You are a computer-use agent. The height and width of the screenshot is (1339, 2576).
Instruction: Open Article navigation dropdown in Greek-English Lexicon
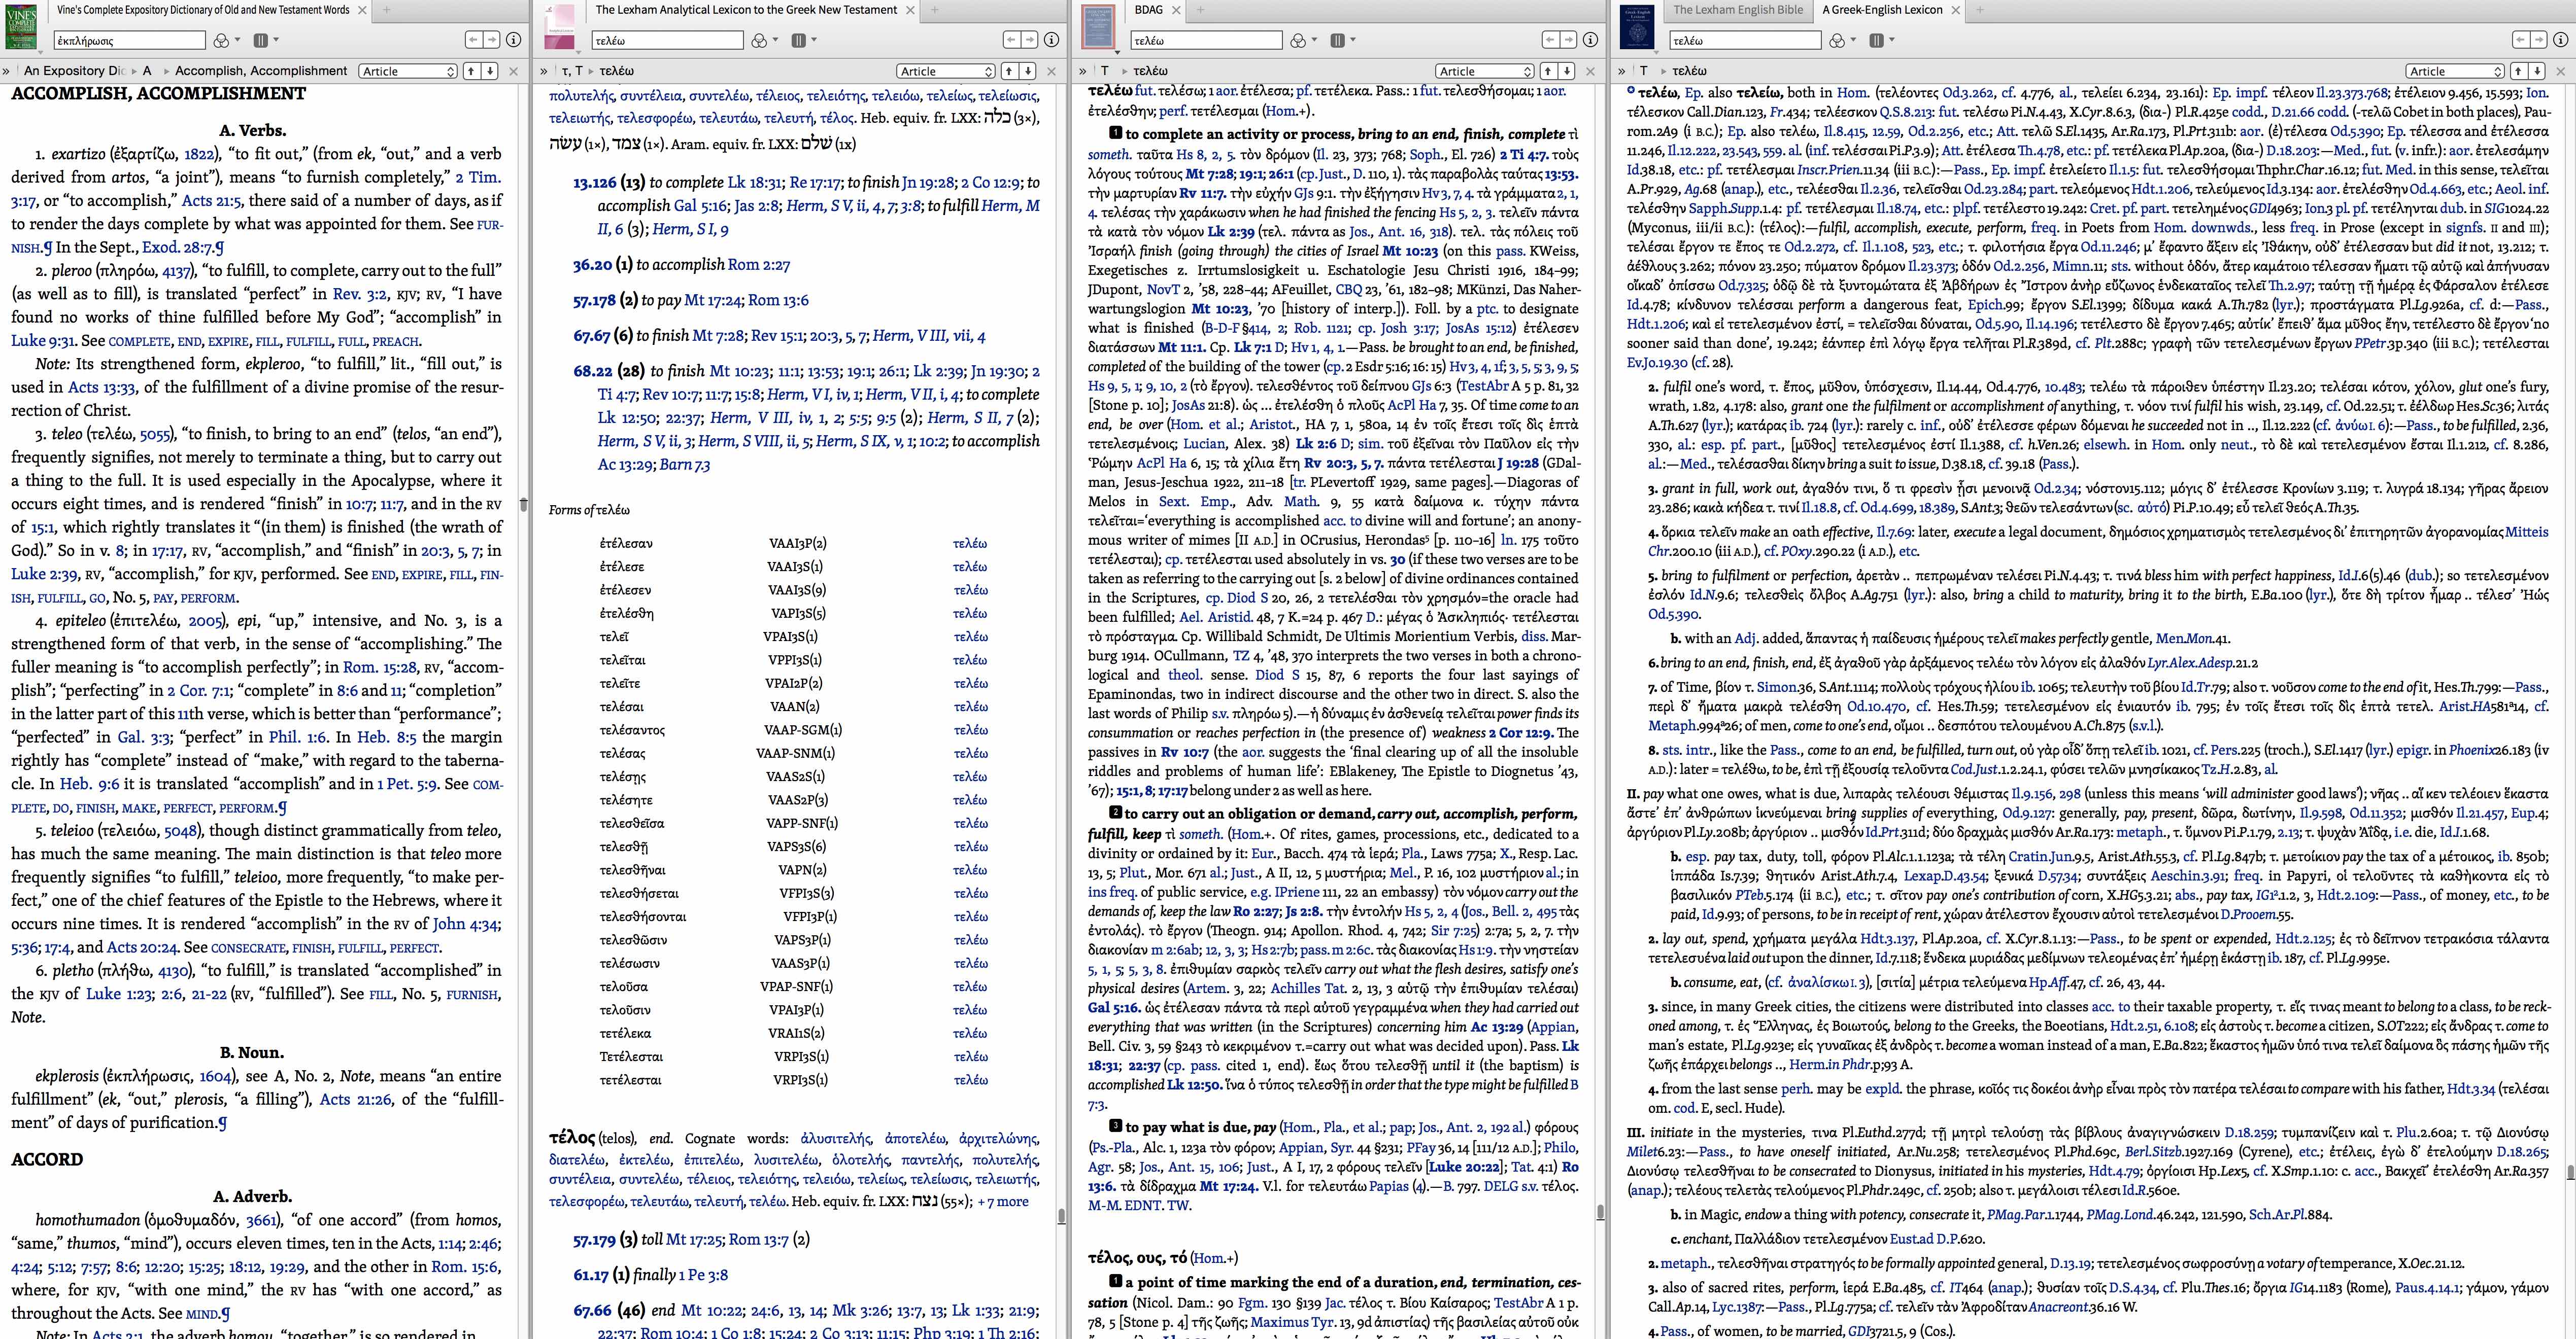(2455, 71)
